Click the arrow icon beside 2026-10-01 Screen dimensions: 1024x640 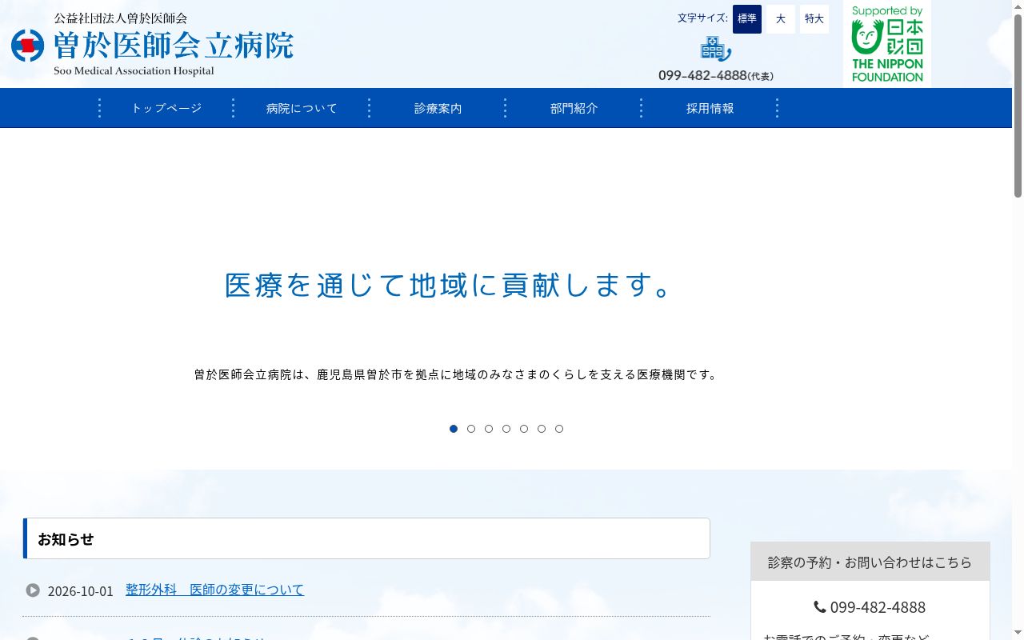(33, 590)
